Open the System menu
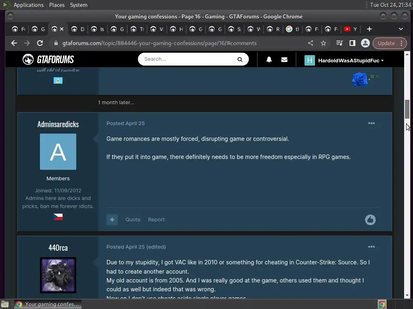Screen dimensions: 413x309 click(79, 5)
